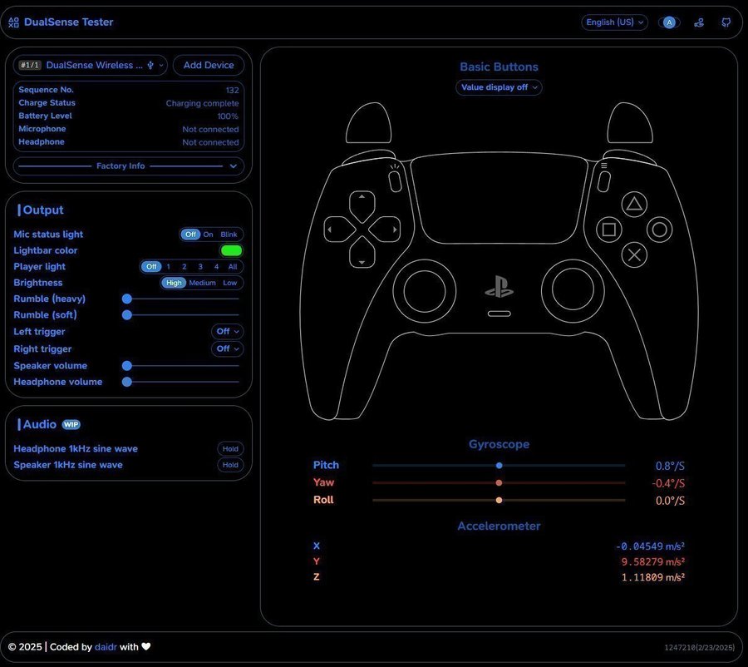Set Brightness to Medium

[202, 283]
